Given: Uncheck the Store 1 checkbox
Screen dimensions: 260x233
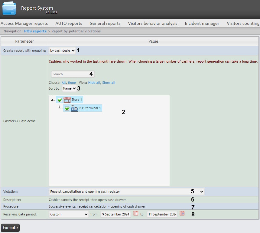Looking at the screenshot, I should click(x=60, y=100).
